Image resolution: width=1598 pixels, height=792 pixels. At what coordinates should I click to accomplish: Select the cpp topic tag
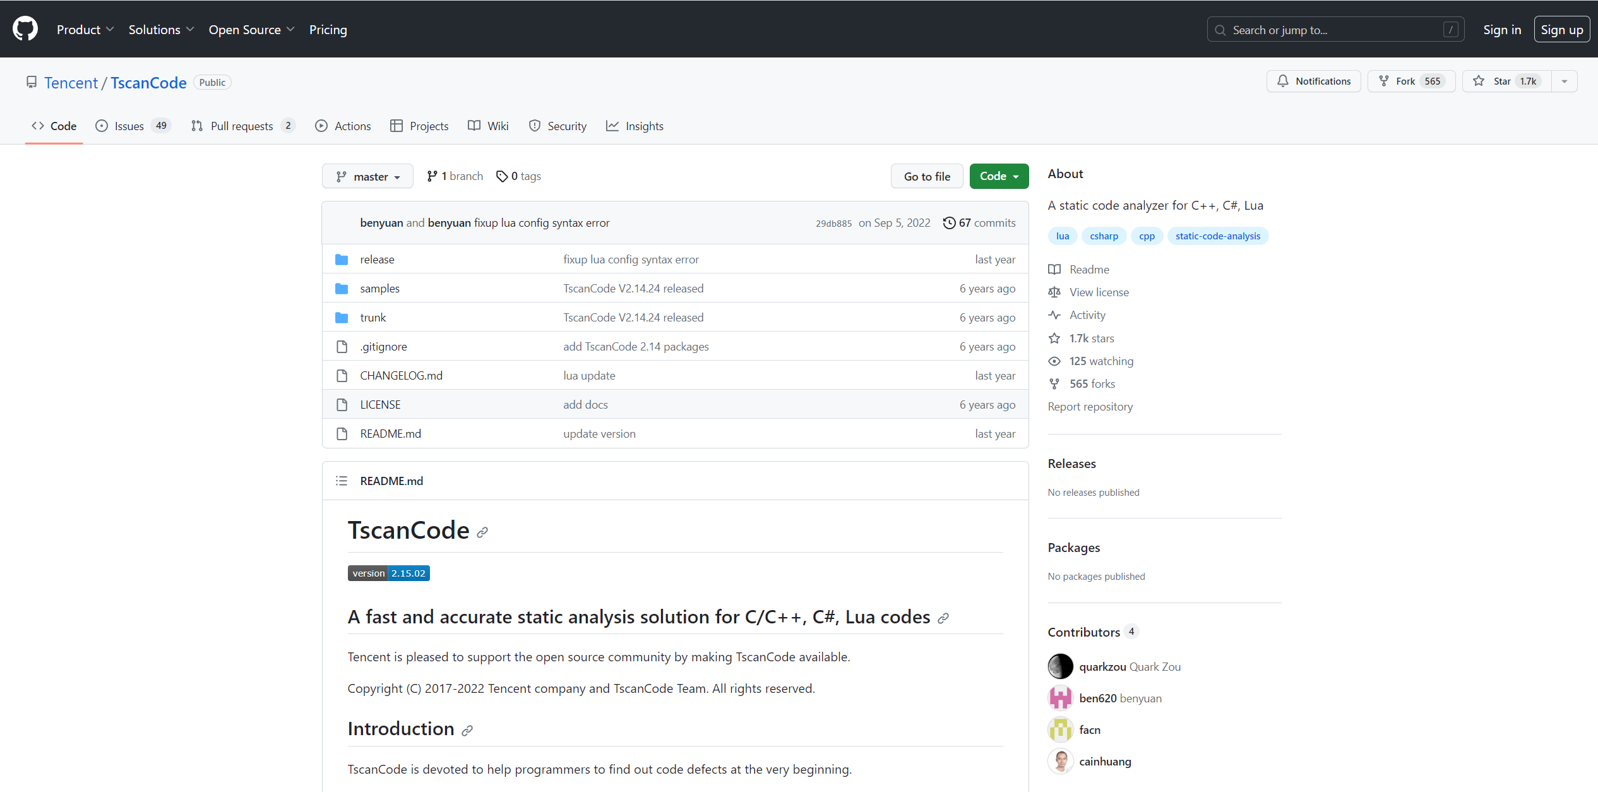point(1147,236)
